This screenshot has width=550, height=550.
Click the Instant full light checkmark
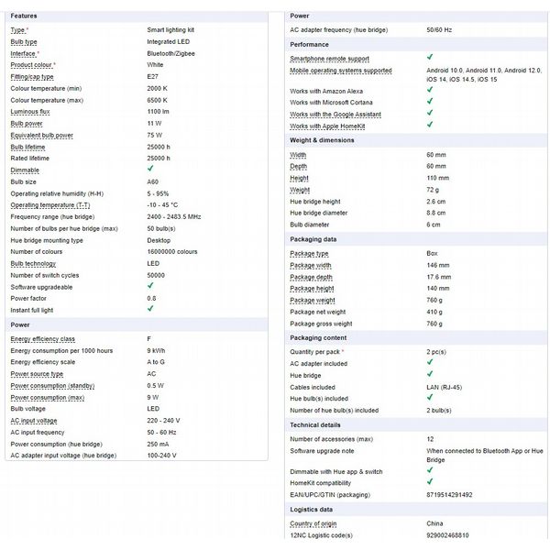coord(150,309)
